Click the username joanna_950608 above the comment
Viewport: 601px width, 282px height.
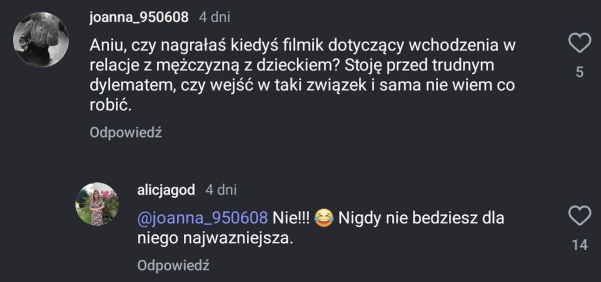pyautogui.click(x=139, y=18)
